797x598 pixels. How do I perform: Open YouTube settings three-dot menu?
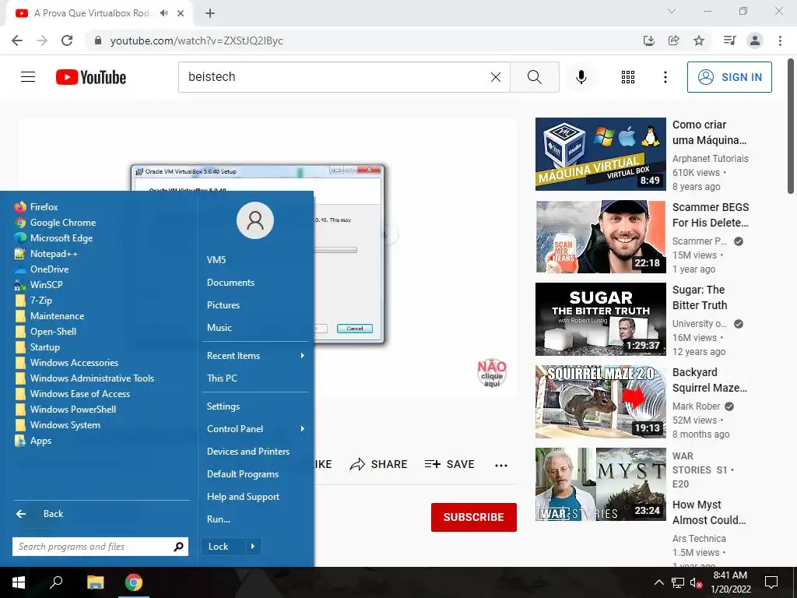(x=665, y=77)
